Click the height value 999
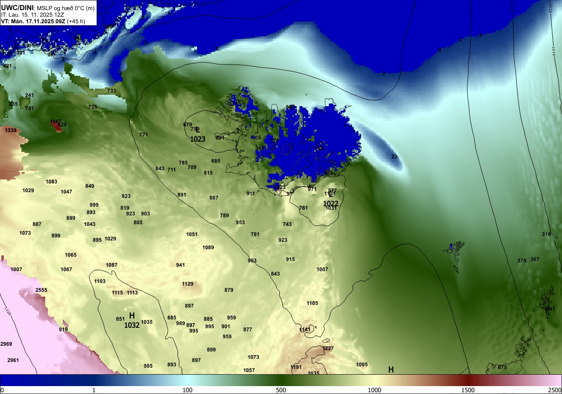Image resolution: width=562 pixels, height=394 pixels. (x=94, y=205)
